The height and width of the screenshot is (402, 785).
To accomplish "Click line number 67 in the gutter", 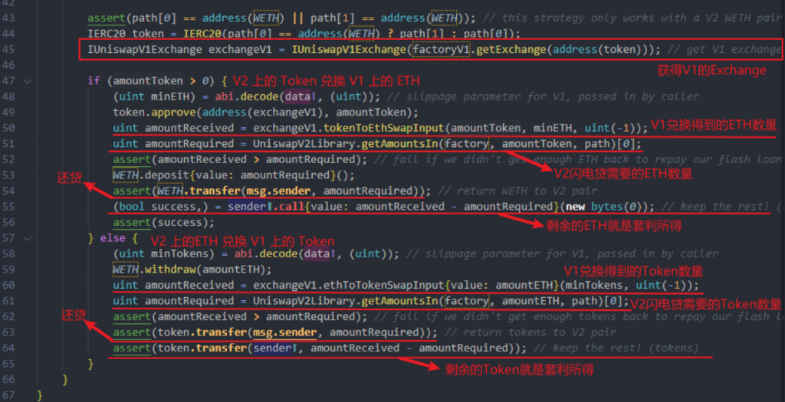I will point(8,396).
